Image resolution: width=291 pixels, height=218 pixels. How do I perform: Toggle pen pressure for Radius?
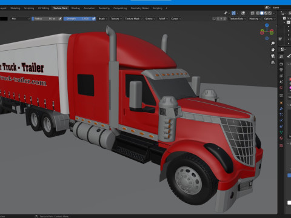pyautogui.click(x=60, y=19)
